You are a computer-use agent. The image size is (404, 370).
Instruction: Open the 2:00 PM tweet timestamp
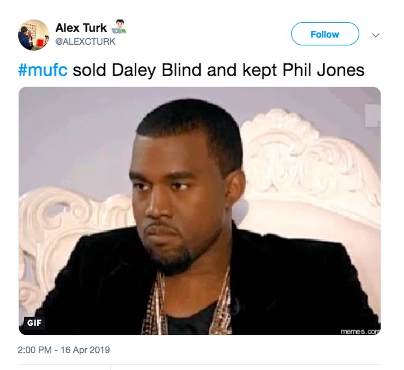[35, 350]
